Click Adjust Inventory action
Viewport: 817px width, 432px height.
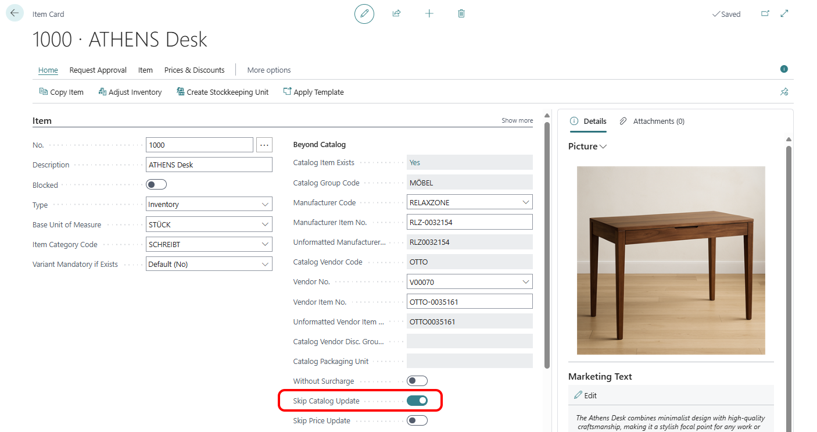pyautogui.click(x=130, y=92)
